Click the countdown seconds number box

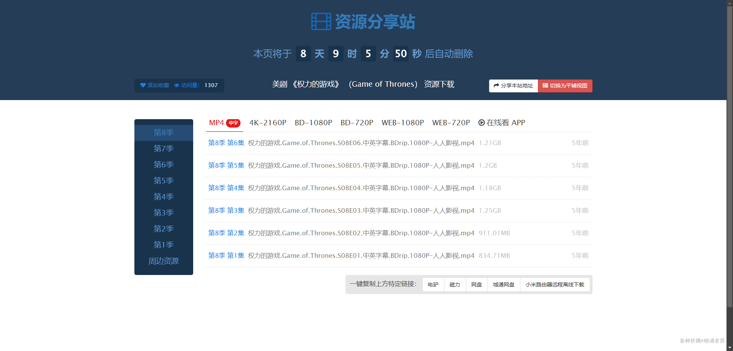401,53
